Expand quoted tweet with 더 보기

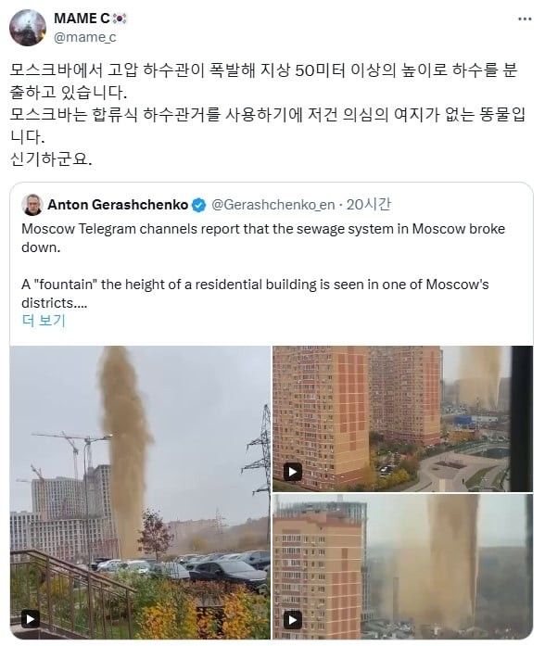(x=44, y=321)
